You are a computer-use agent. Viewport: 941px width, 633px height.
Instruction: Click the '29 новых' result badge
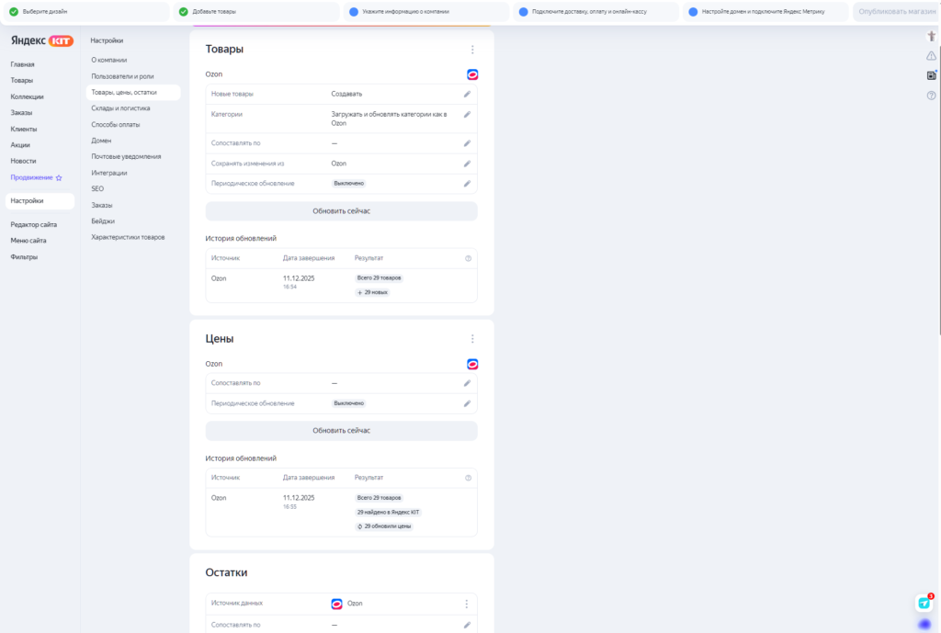pos(373,293)
